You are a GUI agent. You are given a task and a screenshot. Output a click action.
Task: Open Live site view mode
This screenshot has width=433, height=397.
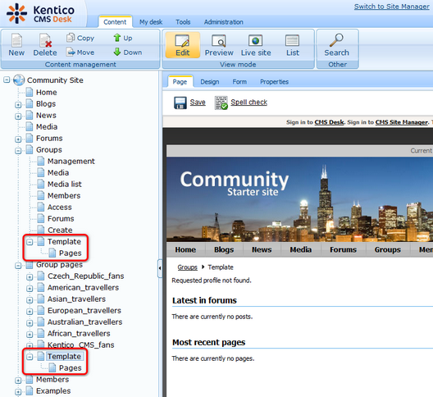[x=256, y=45]
